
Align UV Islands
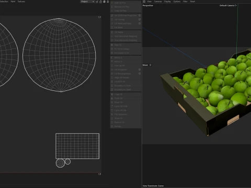pyautogui.click(x=125, y=78)
